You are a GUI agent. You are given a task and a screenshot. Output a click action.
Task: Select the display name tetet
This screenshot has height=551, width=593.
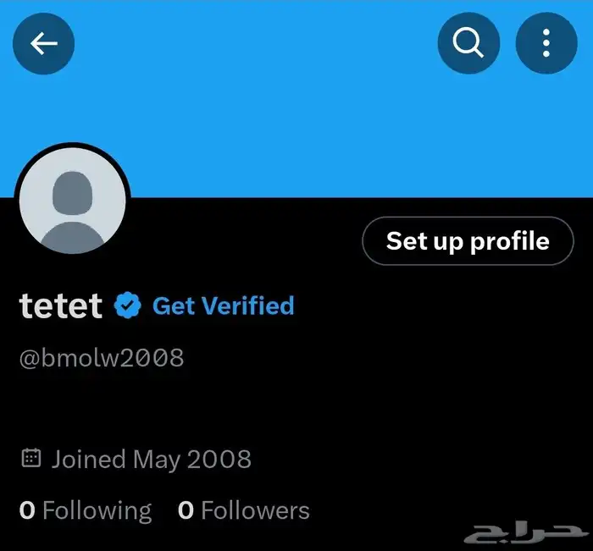click(60, 306)
